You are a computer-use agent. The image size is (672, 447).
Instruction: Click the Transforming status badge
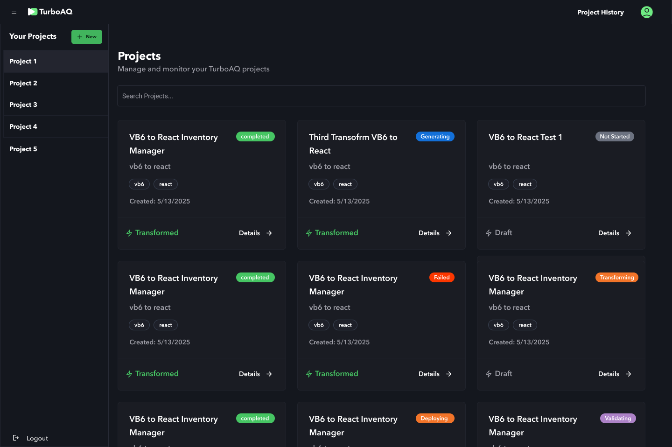tap(617, 278)
